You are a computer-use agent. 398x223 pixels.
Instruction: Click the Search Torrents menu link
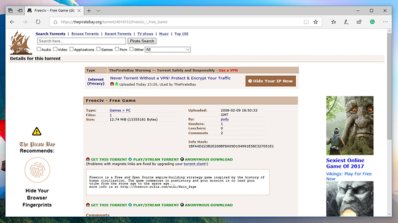pos(51,33)
